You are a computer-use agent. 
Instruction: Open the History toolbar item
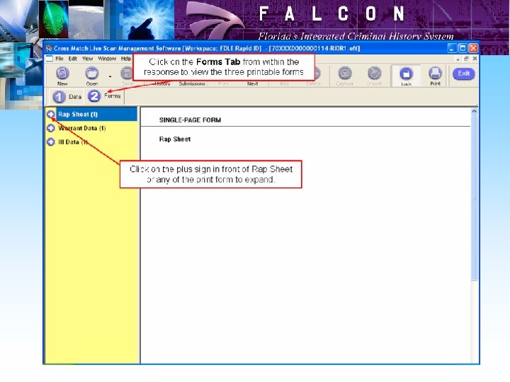pyautogui.click(x=162, y=83)
